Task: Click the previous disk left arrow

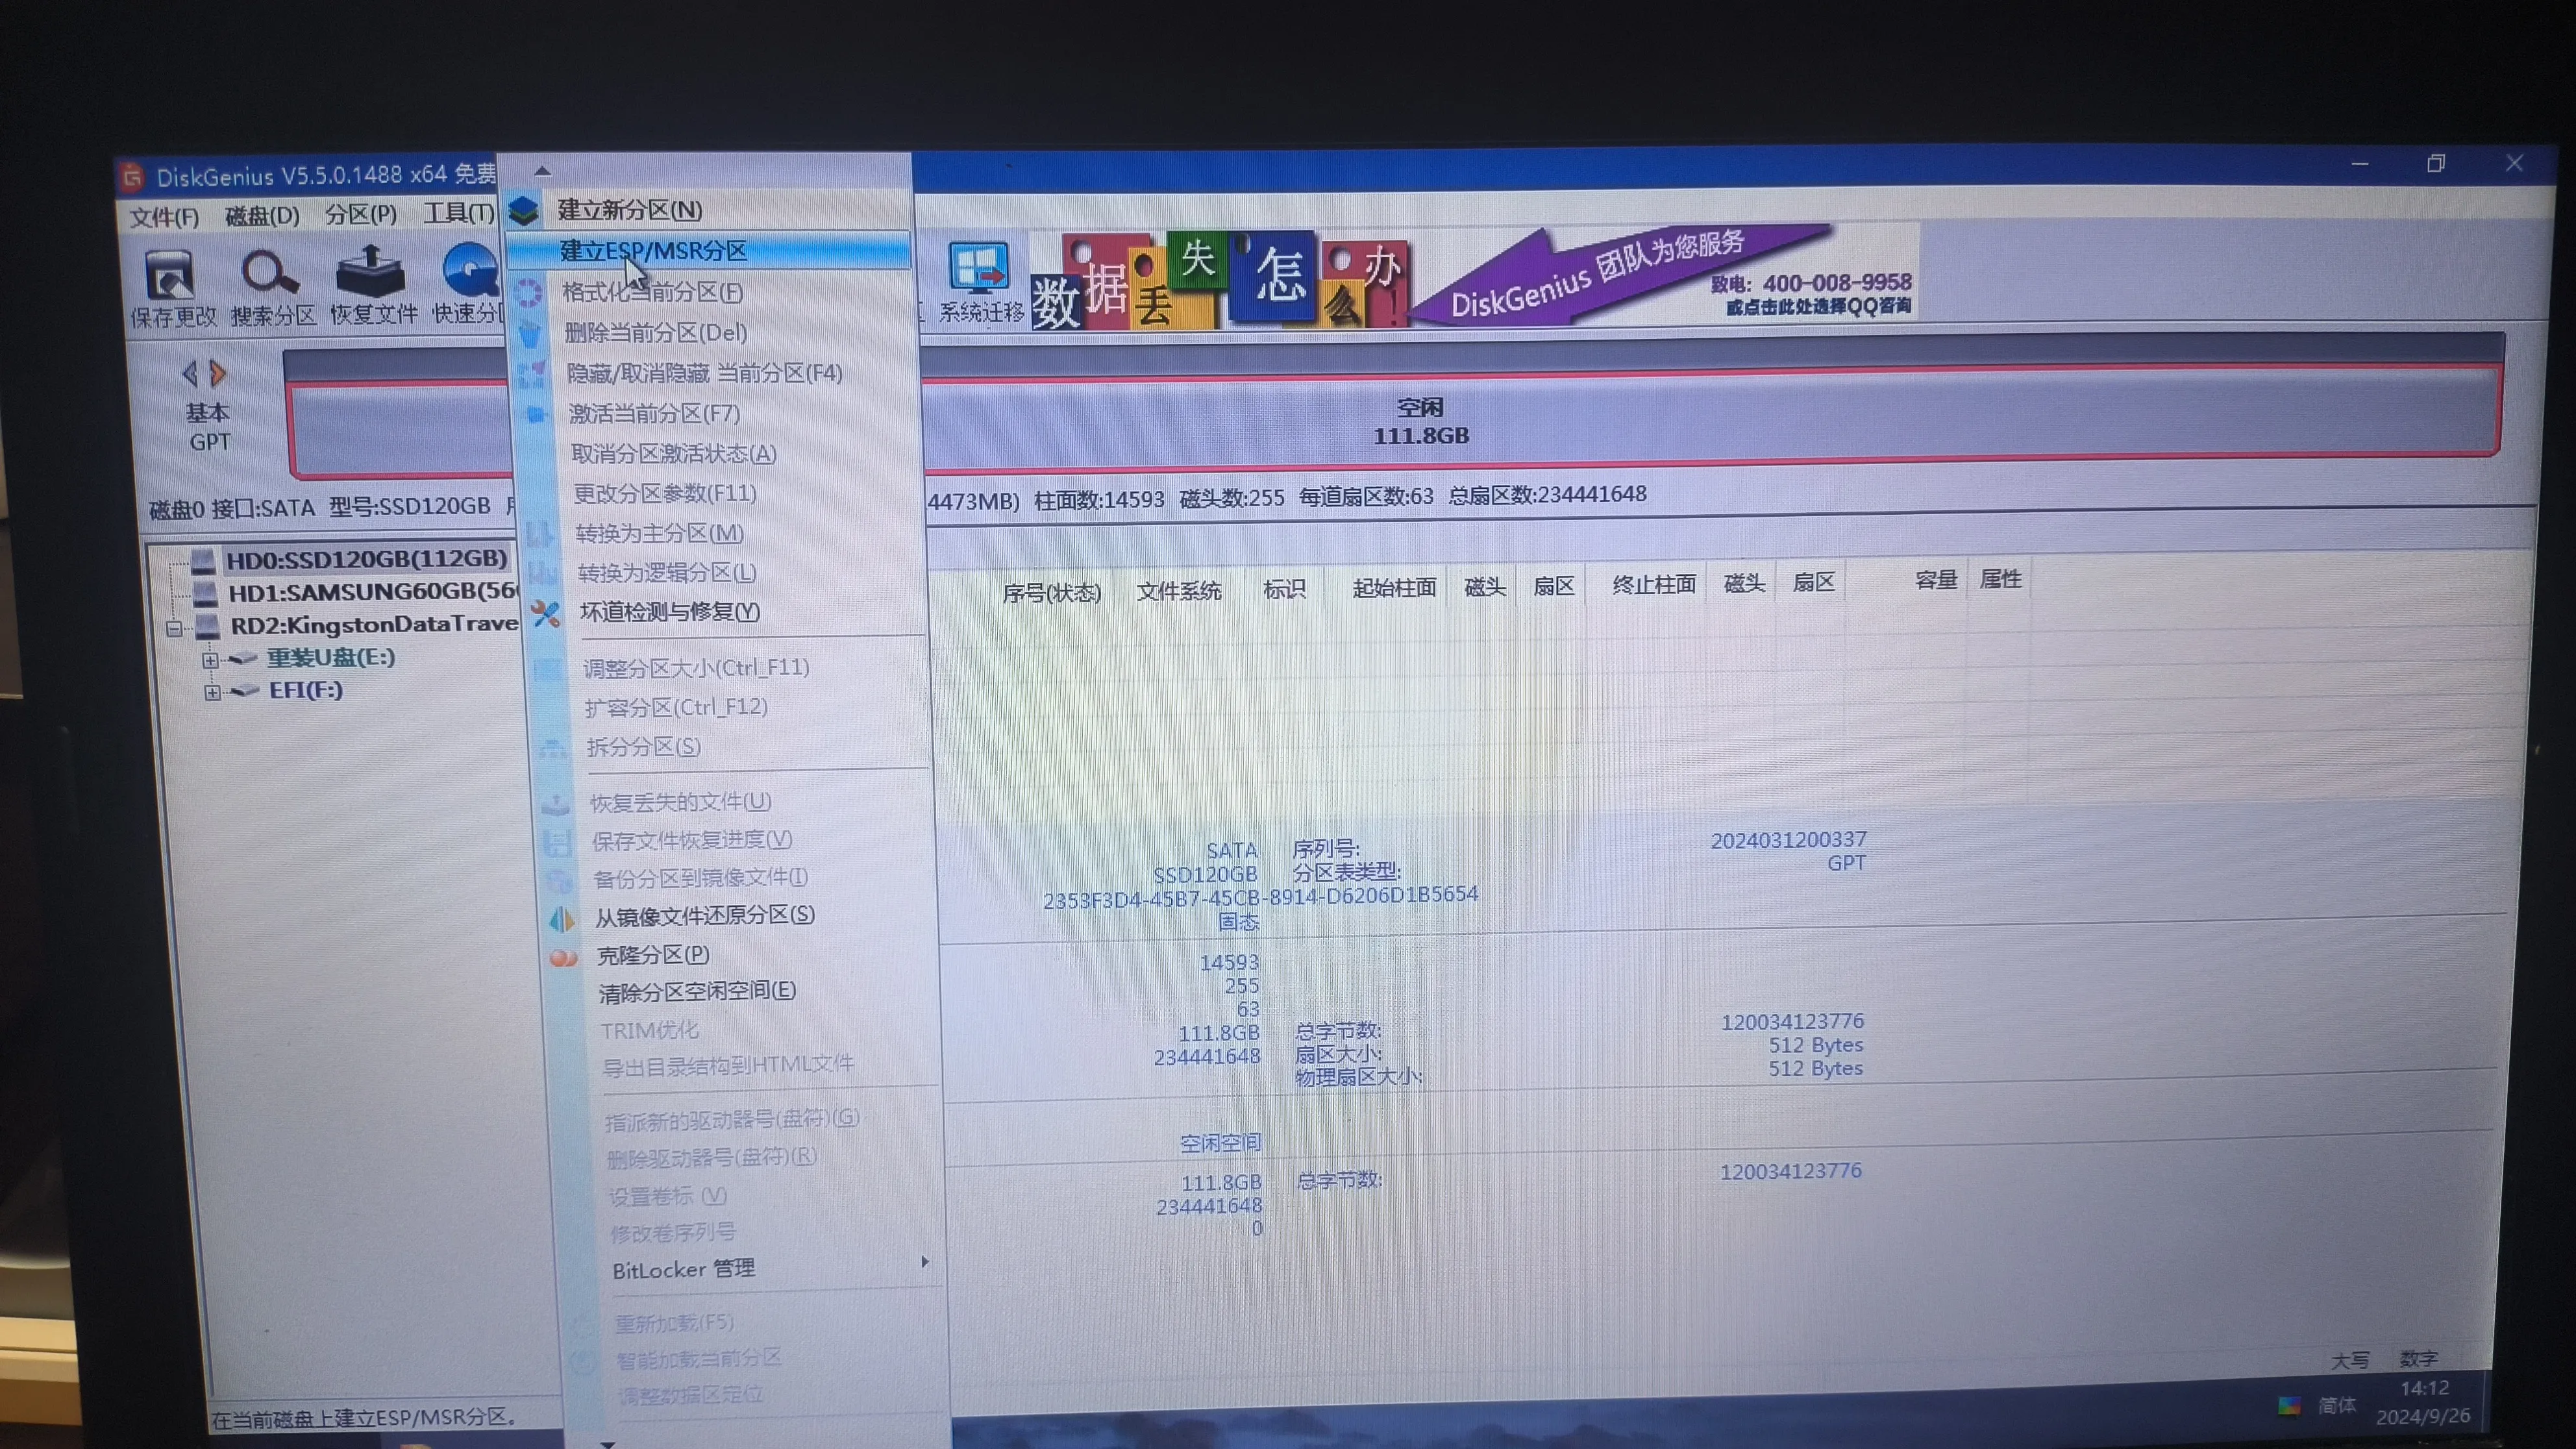Action: [x=190, y=374]
